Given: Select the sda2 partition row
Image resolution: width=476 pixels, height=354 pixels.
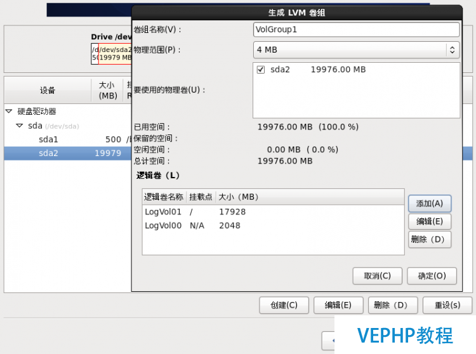Looking at the screenshot, I should pyautogui.click(x=68, y=153).
